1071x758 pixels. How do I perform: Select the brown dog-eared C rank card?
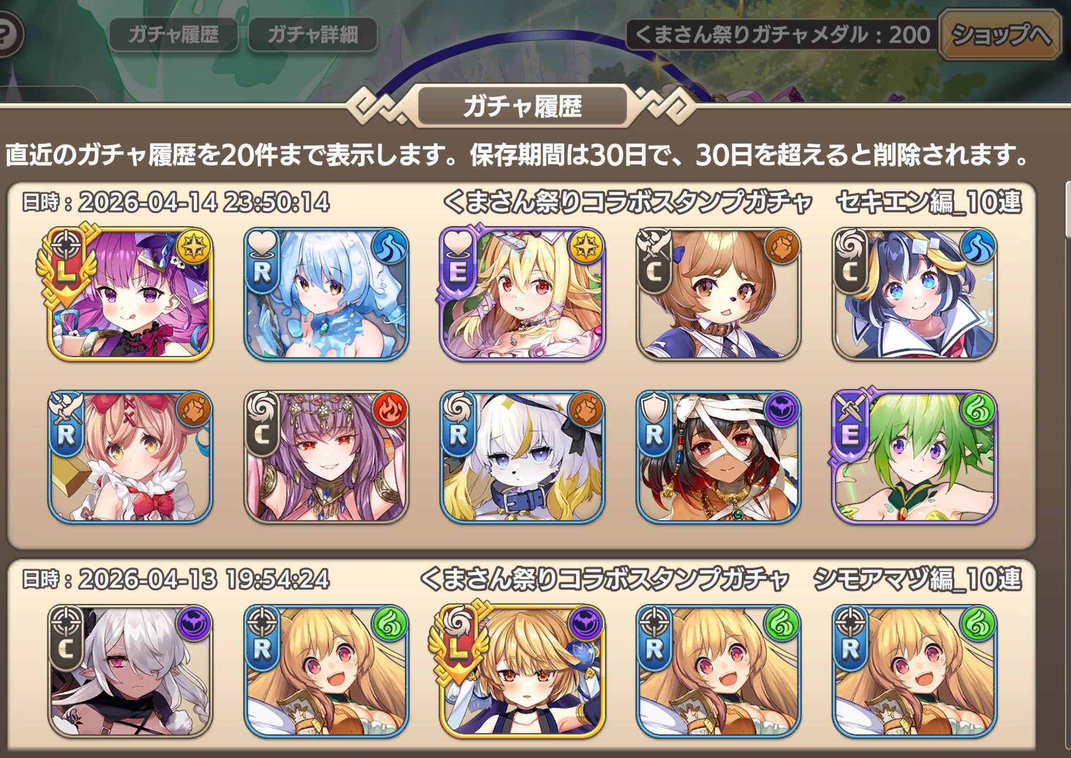click(718, 294)
